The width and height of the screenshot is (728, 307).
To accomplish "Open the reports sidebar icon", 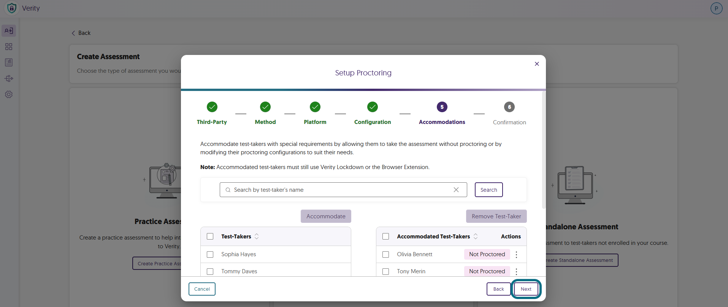I will [x=9, y=63].
